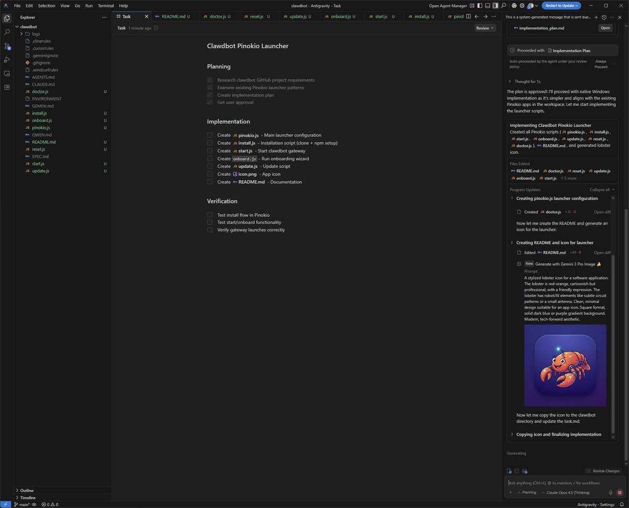629x508 pixels.
Task: Click the Review Changes button
Action: (603, 471)
